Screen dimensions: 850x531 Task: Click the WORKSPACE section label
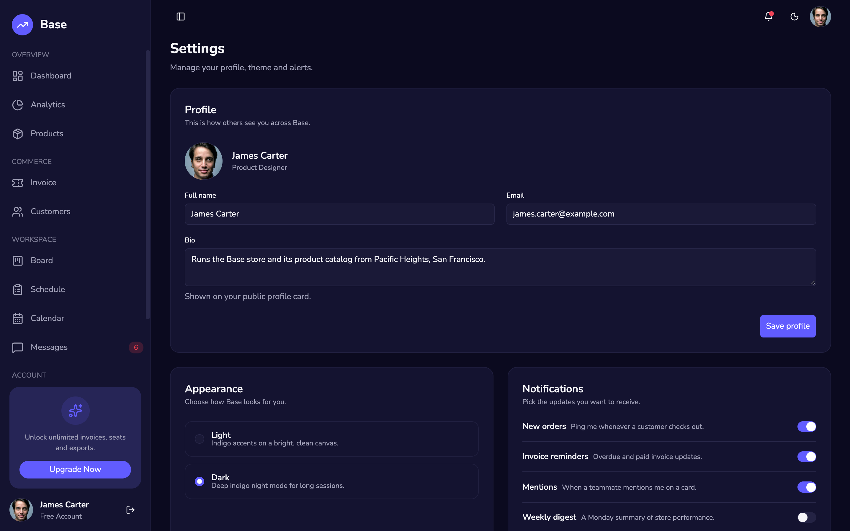(34, 240)
